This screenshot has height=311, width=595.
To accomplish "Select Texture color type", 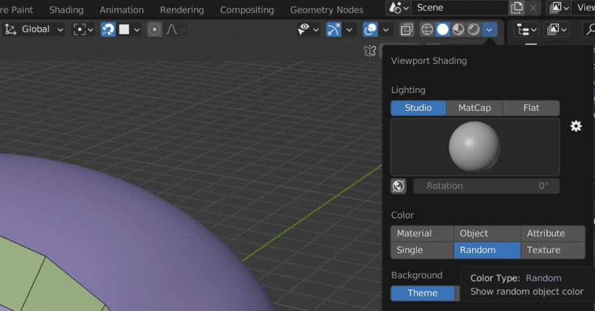I will pyautogui.click(x=553, y=250).
